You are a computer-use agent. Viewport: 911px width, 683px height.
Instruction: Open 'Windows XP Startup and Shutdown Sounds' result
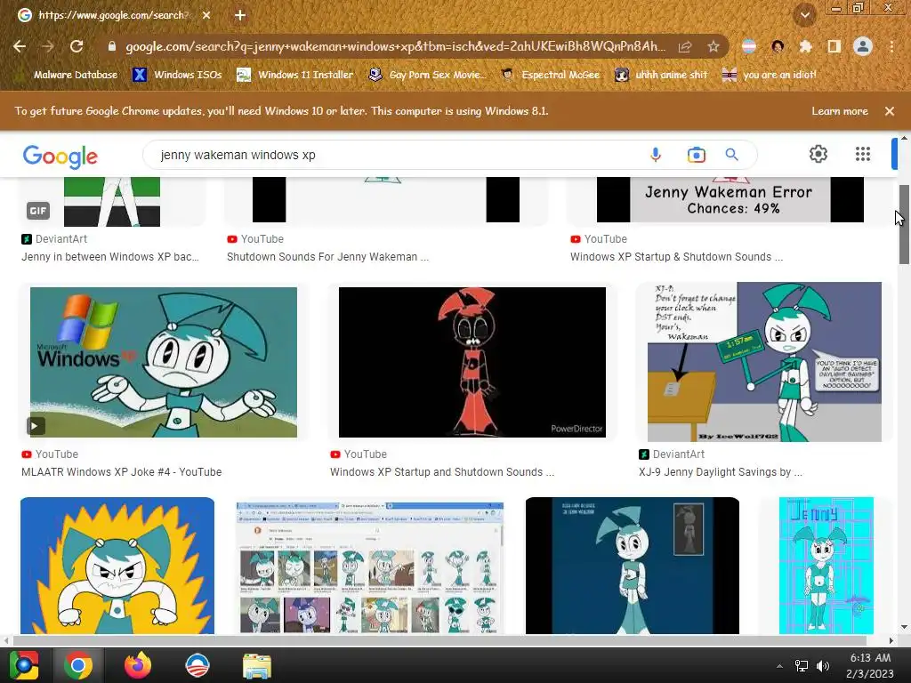pos(441,472)
